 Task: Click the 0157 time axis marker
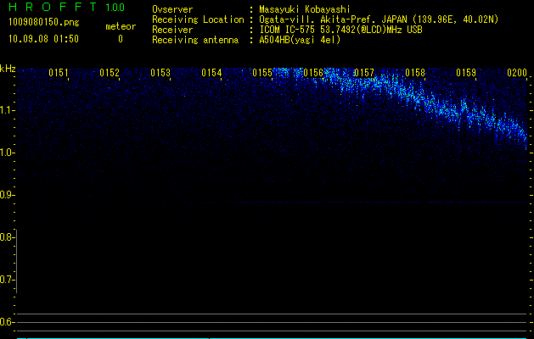pos(364,73)
